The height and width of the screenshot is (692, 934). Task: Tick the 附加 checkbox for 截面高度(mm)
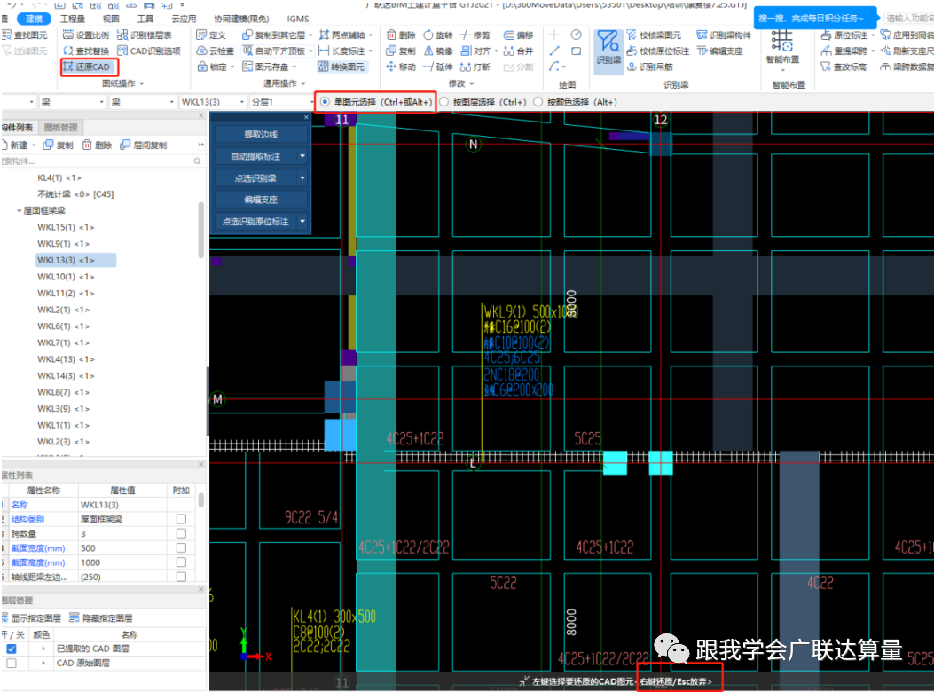click(x=181, y=562)
